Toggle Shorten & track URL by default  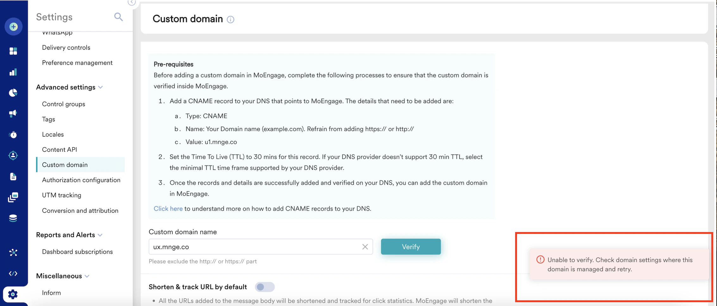(x=265, y=287)
